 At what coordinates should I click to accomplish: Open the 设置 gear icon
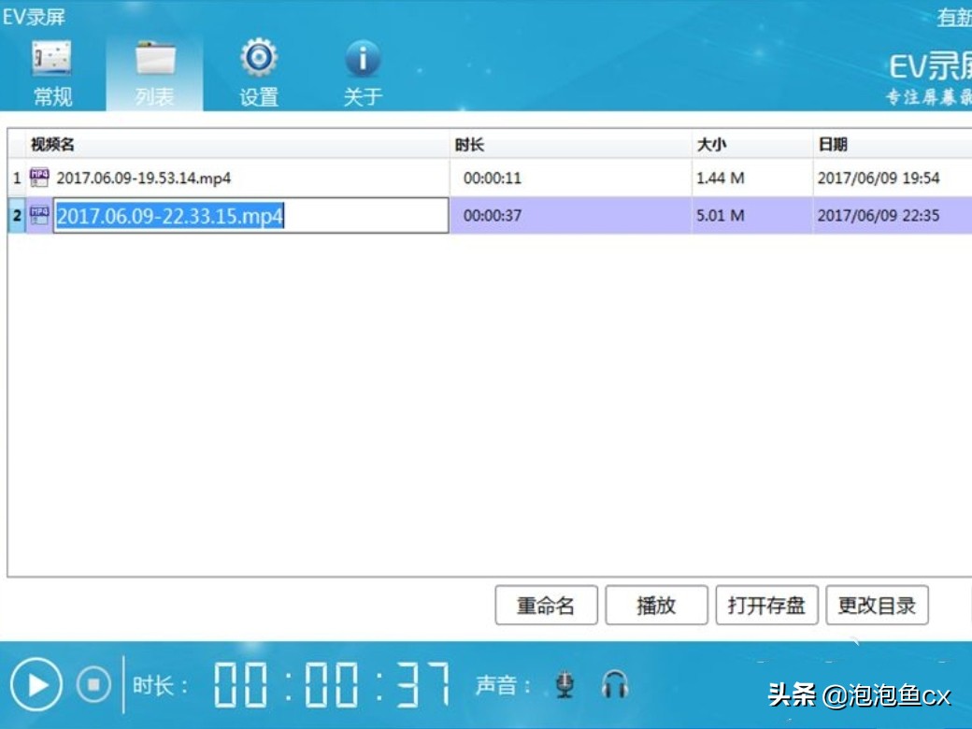coord(259,58)
